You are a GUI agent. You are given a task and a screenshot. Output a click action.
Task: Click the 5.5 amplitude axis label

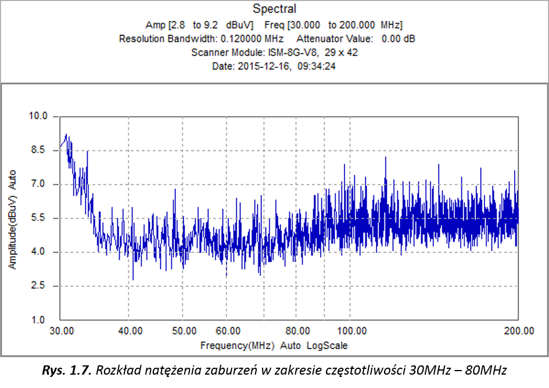point(38,218)
